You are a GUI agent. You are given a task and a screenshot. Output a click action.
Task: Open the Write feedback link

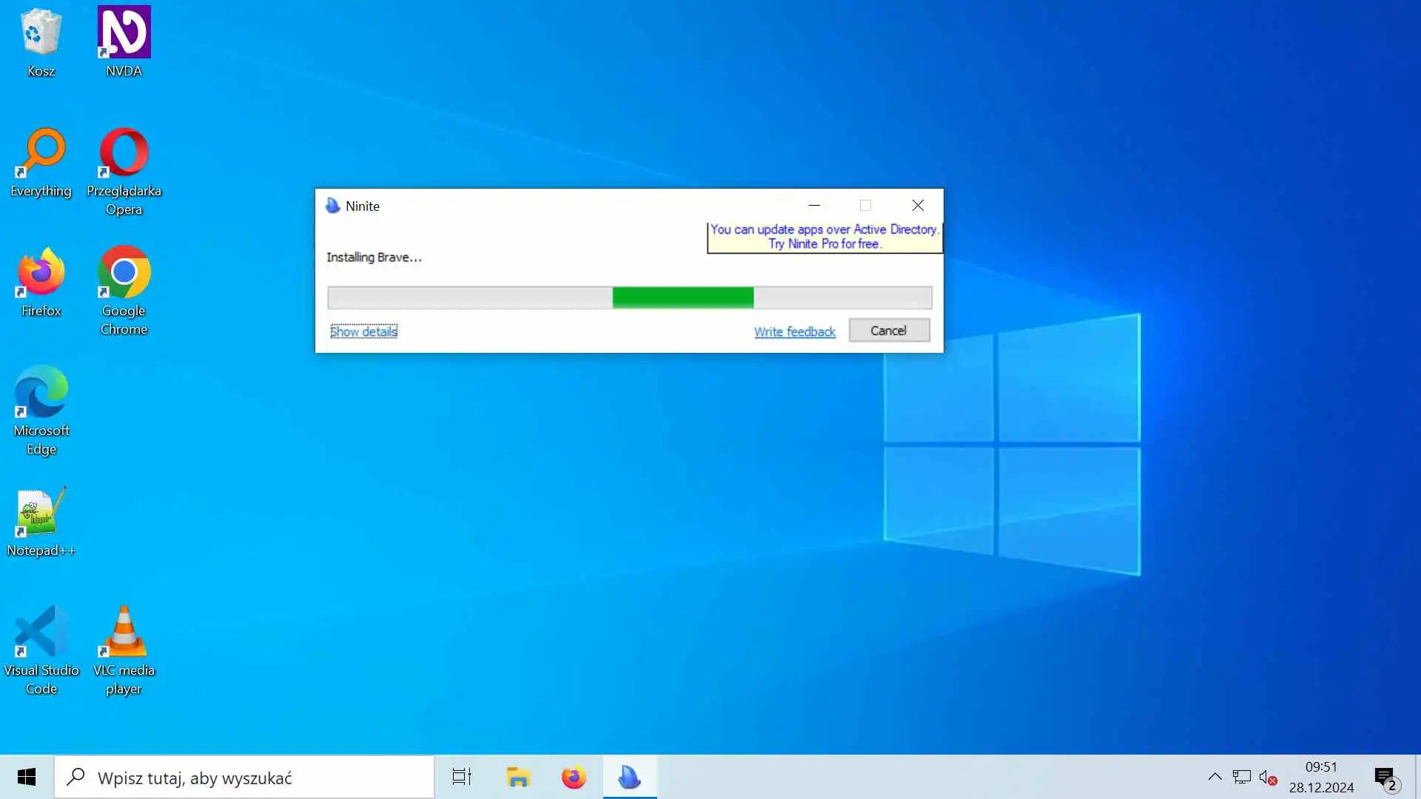click(794, 331)
